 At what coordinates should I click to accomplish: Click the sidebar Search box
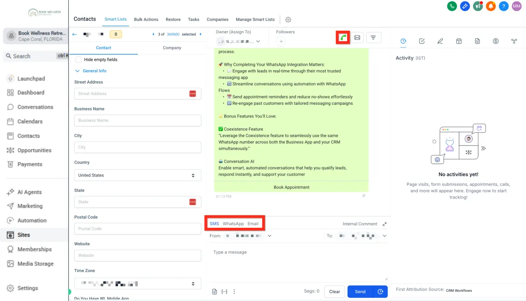(x=35, y=56)
